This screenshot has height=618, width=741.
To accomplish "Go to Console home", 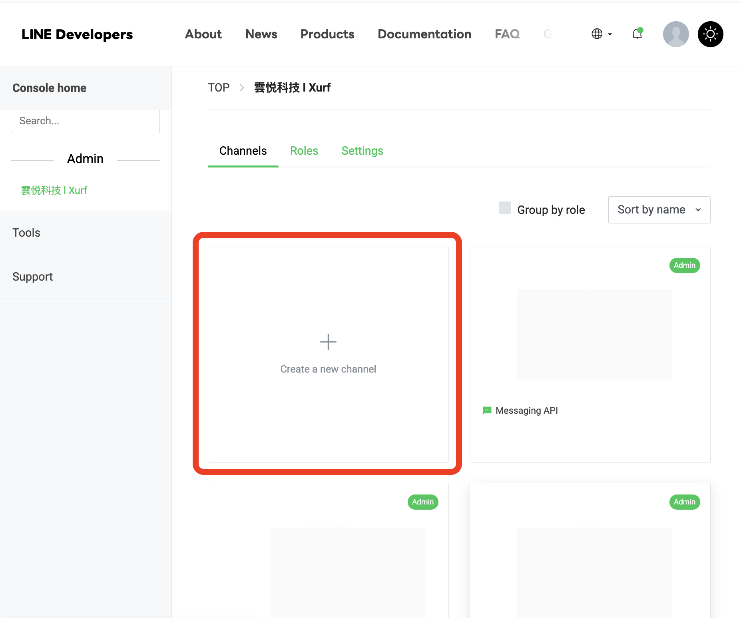I will click(x=50, y=88).
